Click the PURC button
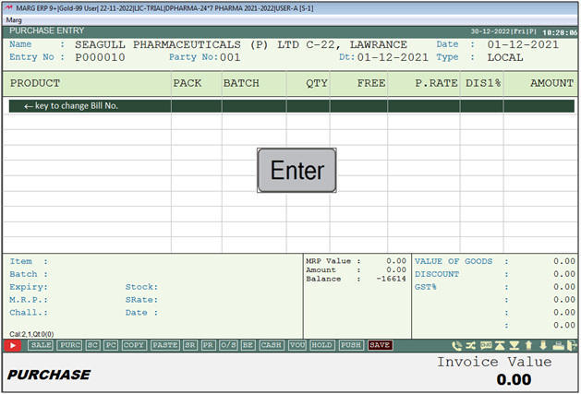 click(x=70, y=345)
